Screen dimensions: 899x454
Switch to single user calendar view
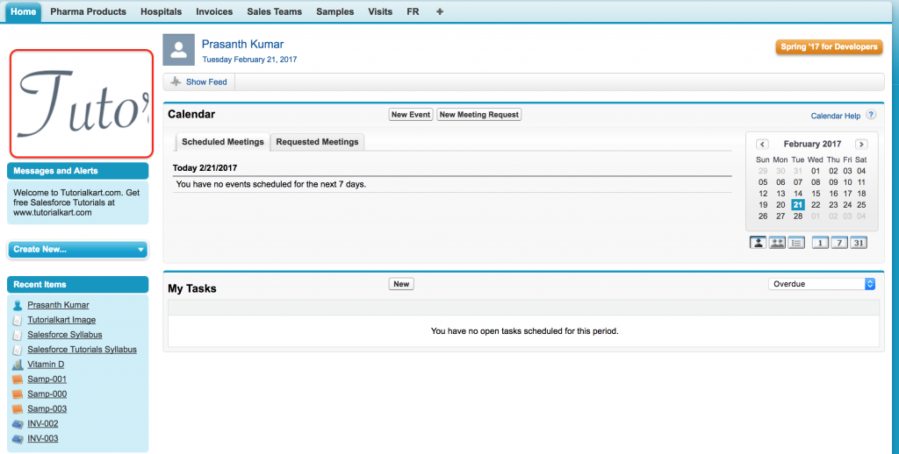[758, 243]
